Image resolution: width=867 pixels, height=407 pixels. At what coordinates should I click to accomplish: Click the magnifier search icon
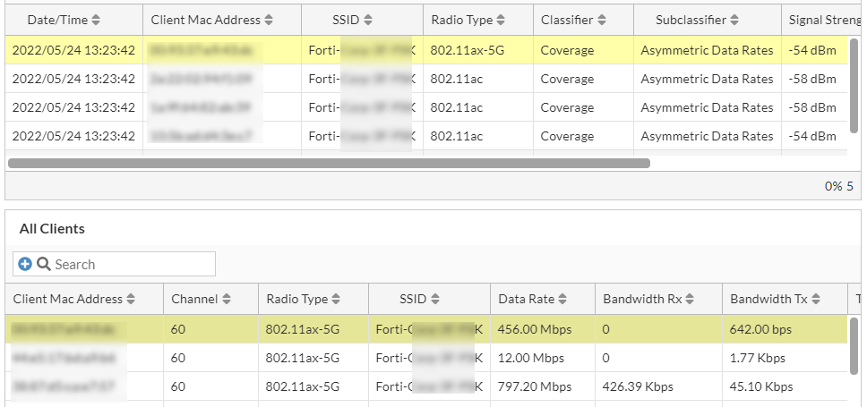point(43,264)
